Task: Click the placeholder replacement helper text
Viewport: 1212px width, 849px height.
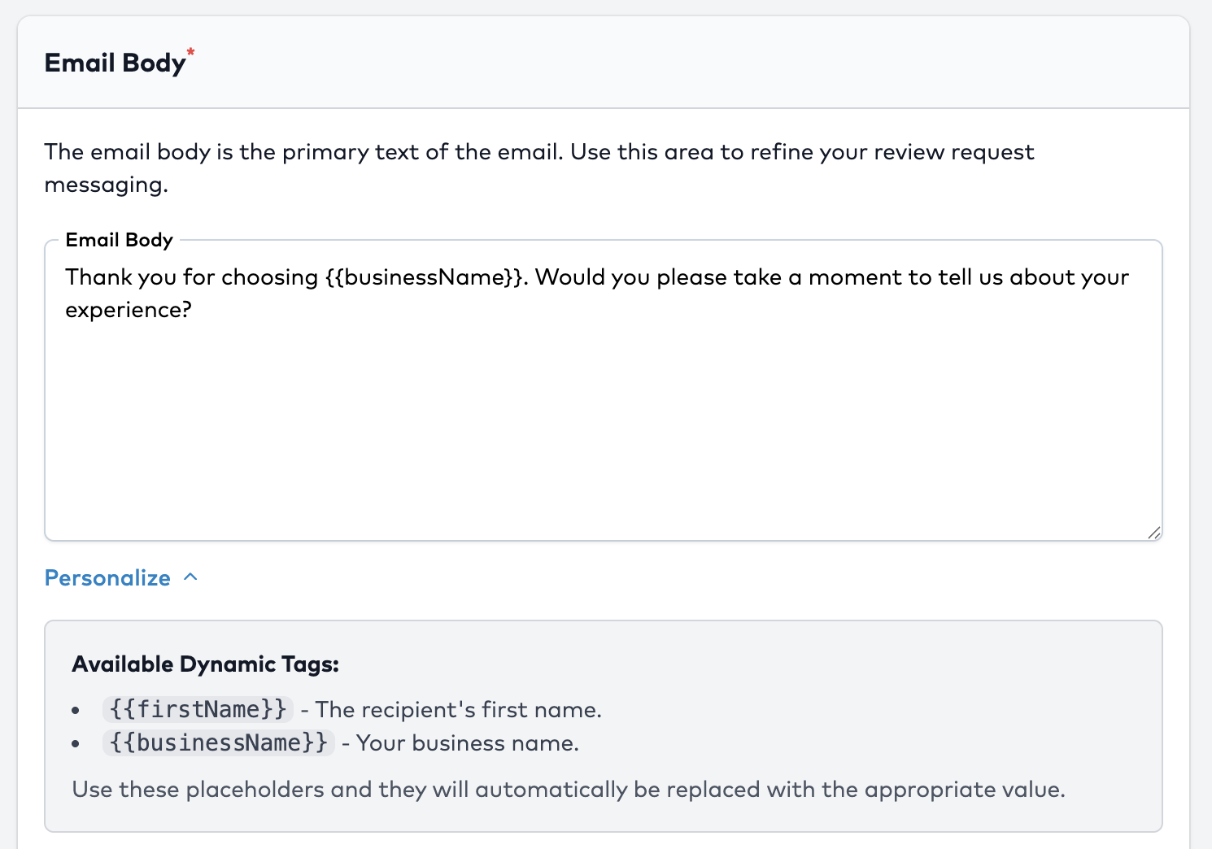Action: (x=568, y=790)
